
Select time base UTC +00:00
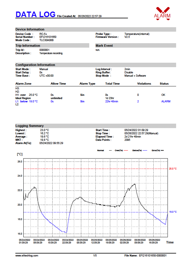[x=46, y=76]
